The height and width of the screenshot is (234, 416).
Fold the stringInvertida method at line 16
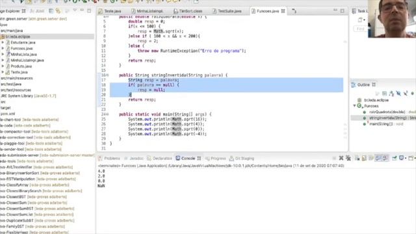pyautogui.click(x=107, y=75)
